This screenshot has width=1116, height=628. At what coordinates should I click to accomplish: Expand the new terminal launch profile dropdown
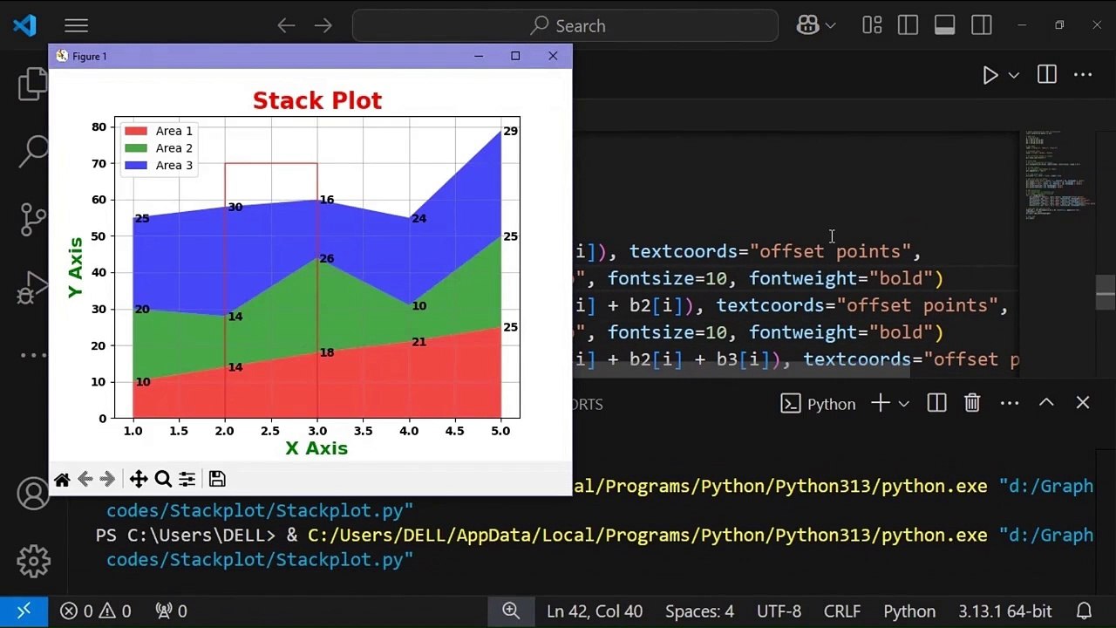[x=903, y=404]
